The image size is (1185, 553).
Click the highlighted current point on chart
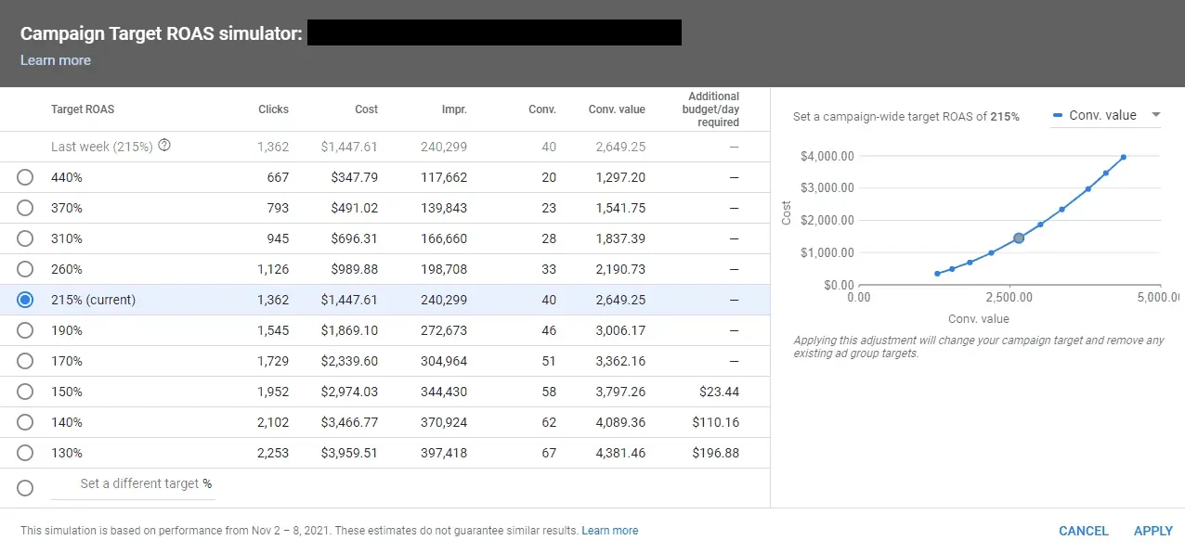pyautogui.click(x=1019, y=238)
